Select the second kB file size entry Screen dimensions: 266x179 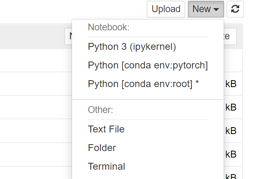tap(231, 107)
